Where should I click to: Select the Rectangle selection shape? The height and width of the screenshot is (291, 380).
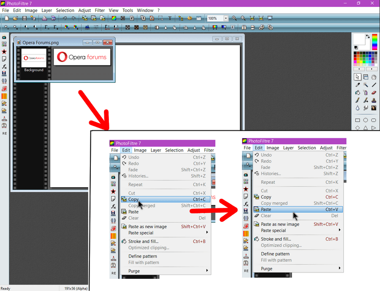coord(358,120)
